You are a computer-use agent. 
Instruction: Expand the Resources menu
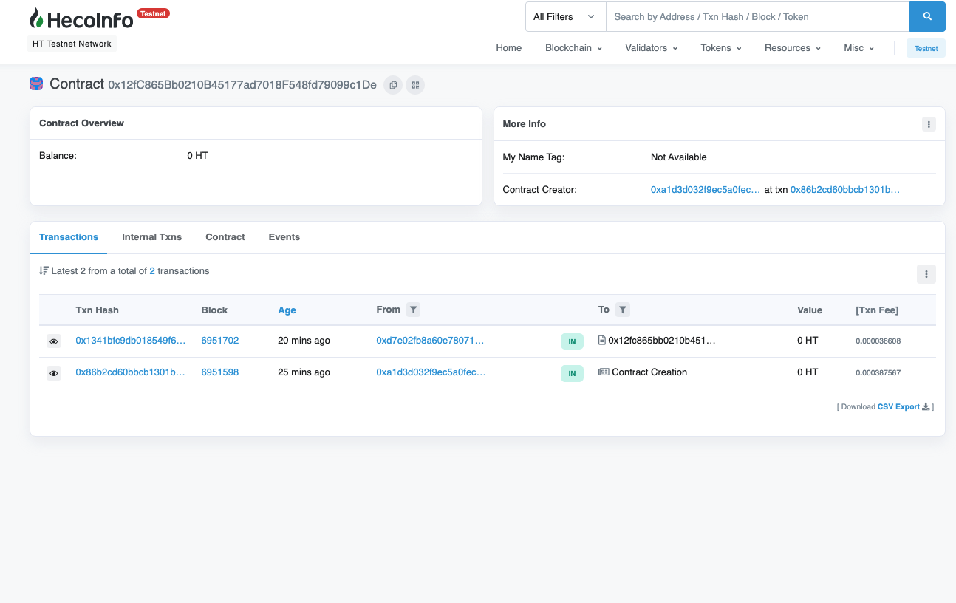click(792, 48)
